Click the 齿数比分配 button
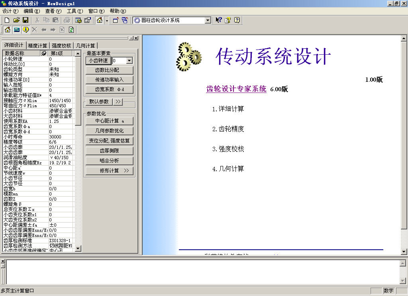Image resolution: width=408 pixels, height=296 pixels. pyautogui.click(x=109, y=70)
